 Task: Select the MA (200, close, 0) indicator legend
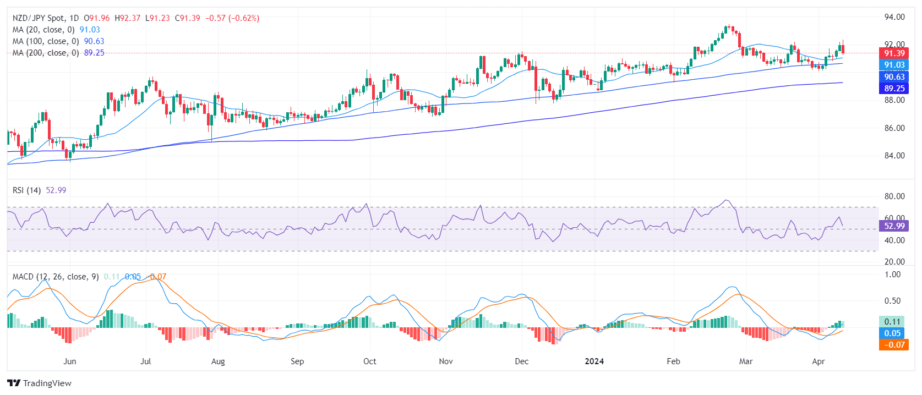pos(46,53)
